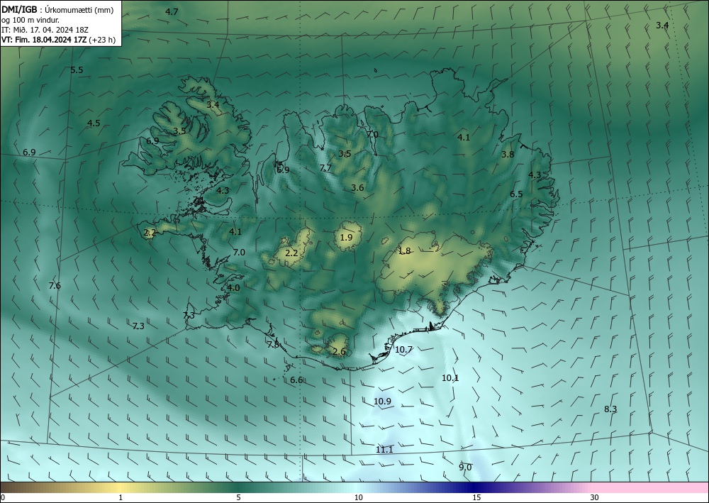Click the 1 tick on the colour scale
The image size is (709, 503).
(x=121, y=497)
